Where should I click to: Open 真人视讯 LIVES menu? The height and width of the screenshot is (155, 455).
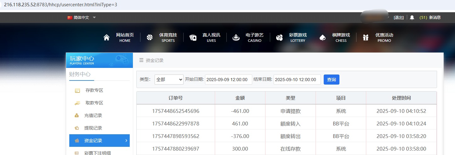211,38
